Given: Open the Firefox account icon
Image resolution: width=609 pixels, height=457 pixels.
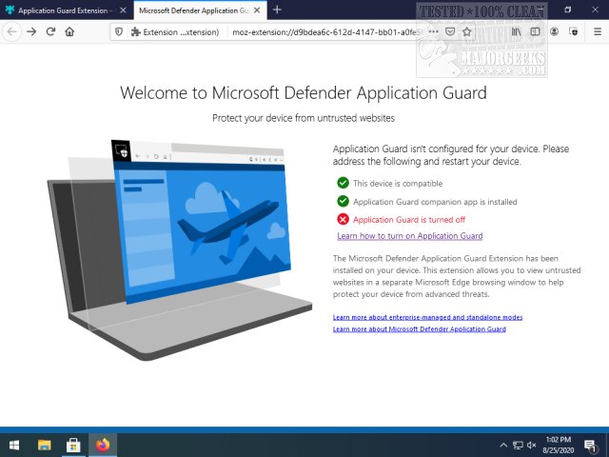Looking at the screenshot, I should pos(554,31).
